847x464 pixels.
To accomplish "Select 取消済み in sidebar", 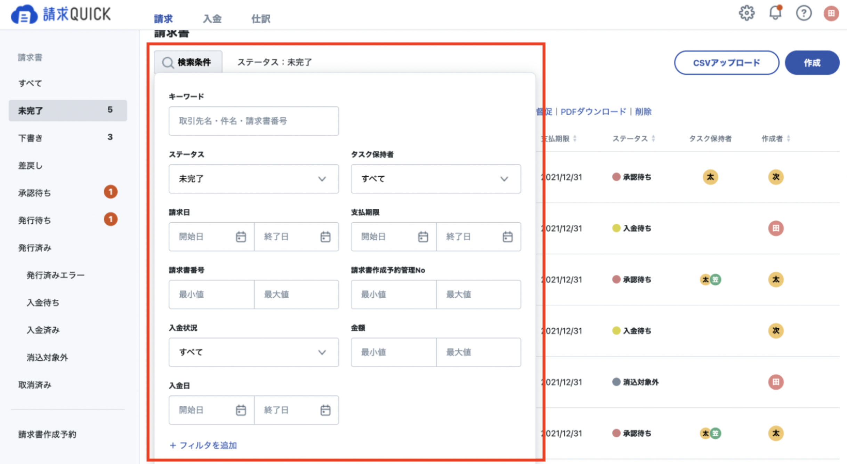I will point(35,385).
